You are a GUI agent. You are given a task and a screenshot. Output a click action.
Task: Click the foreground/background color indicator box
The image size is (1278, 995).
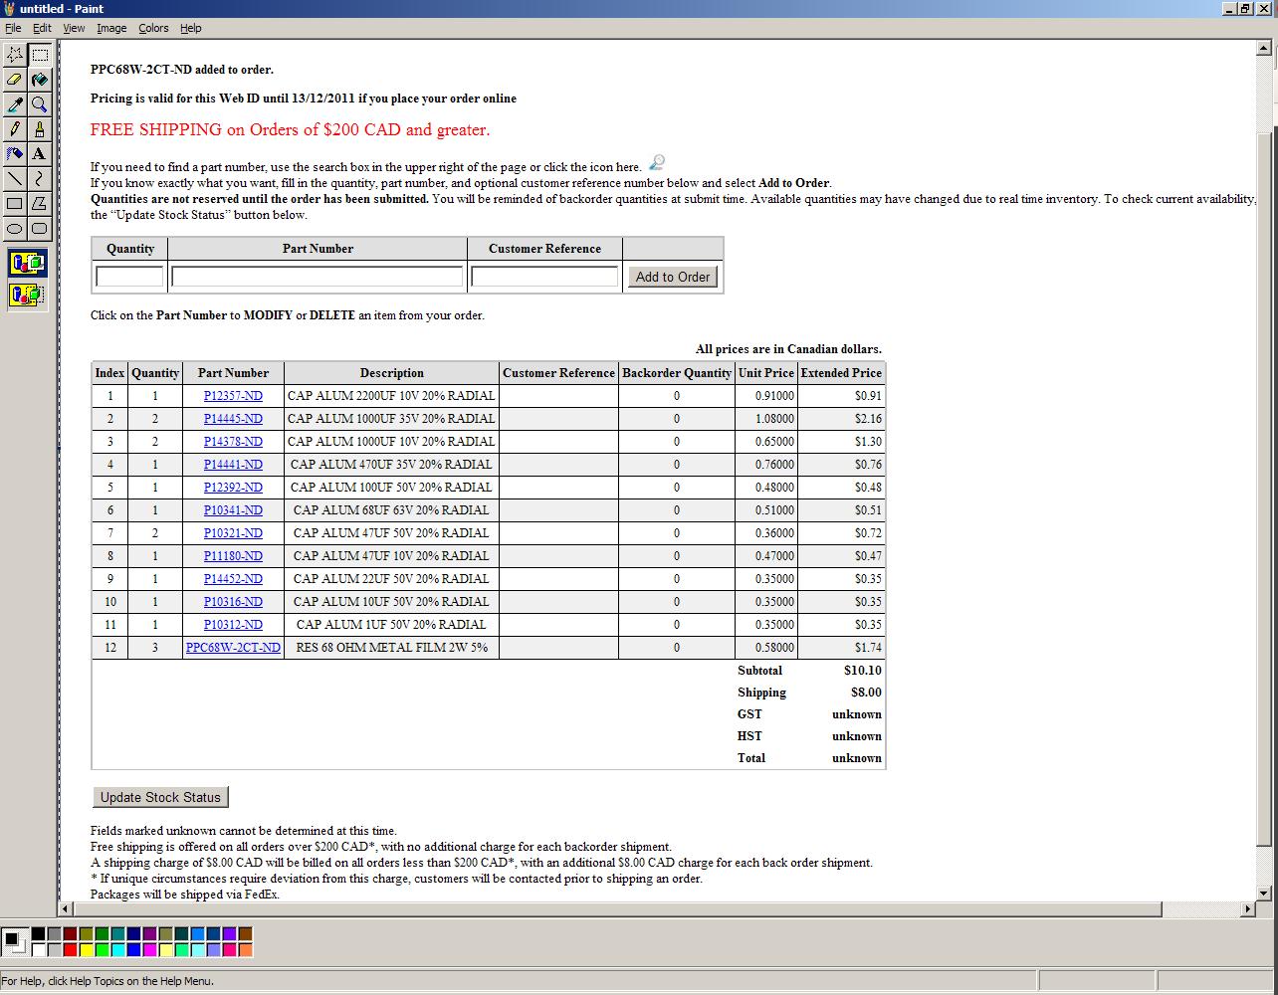15,941
